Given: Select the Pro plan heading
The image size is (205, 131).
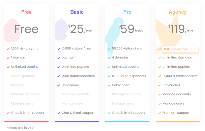Looking at the screenshot, I should (127, 12).
